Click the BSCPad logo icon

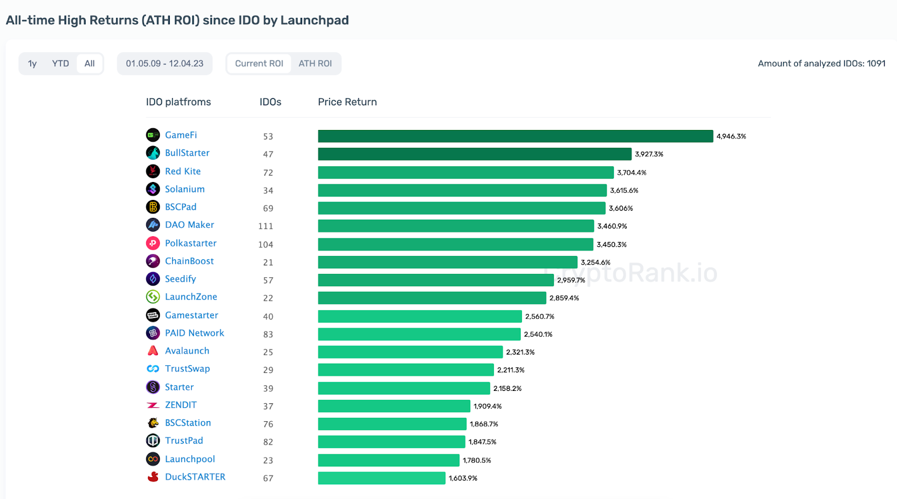click(x=153, y=207)
